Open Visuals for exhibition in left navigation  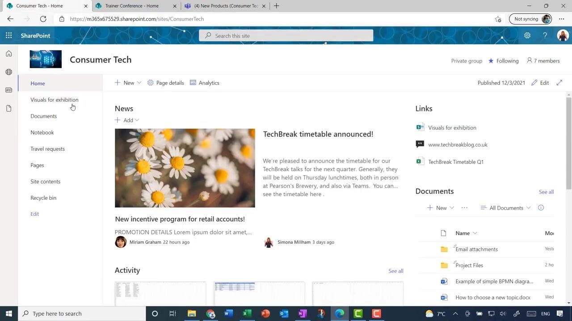[55, 100]
